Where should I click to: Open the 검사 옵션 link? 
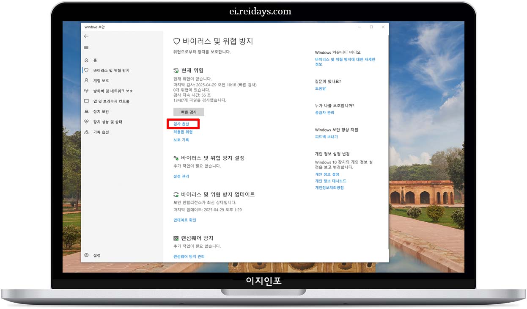click(181, 124)
